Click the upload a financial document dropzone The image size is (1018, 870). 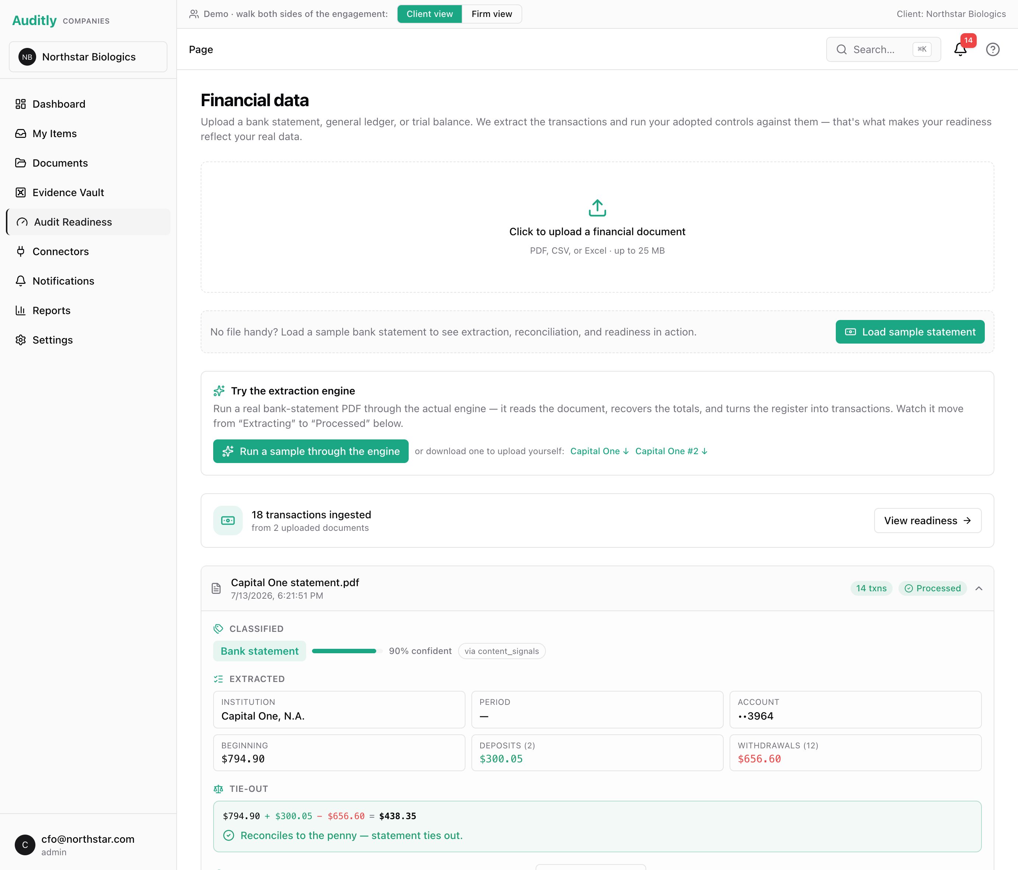597,227
